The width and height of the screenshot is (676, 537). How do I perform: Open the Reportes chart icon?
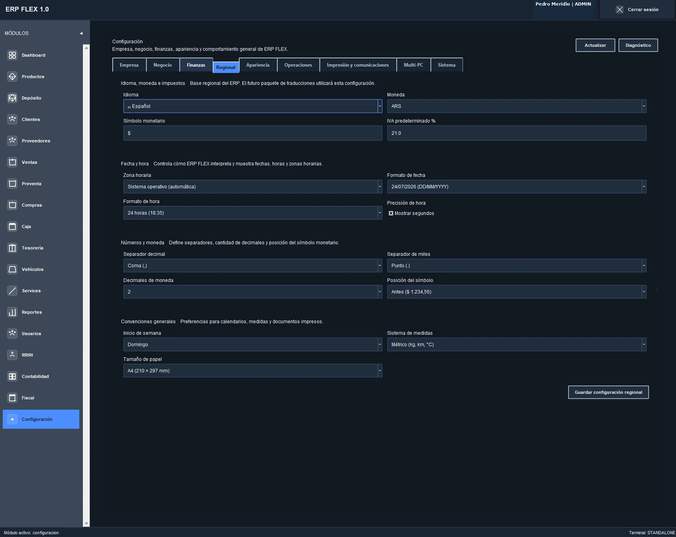click(12, 312)
